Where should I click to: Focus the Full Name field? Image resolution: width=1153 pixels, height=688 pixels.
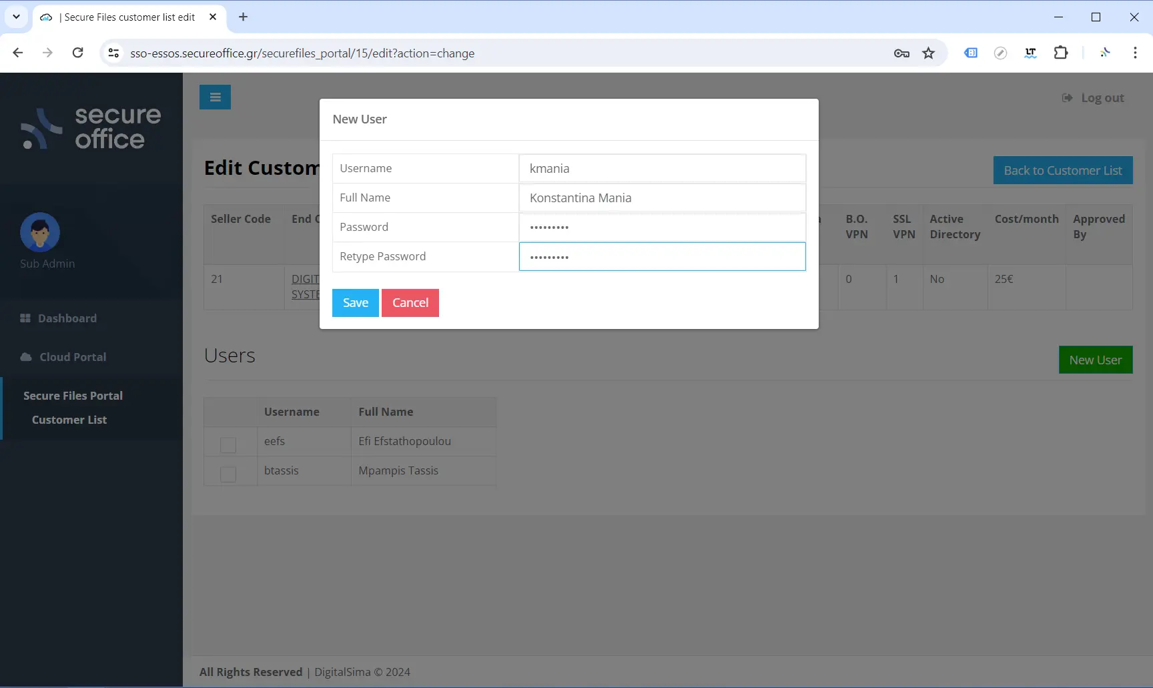663,198
